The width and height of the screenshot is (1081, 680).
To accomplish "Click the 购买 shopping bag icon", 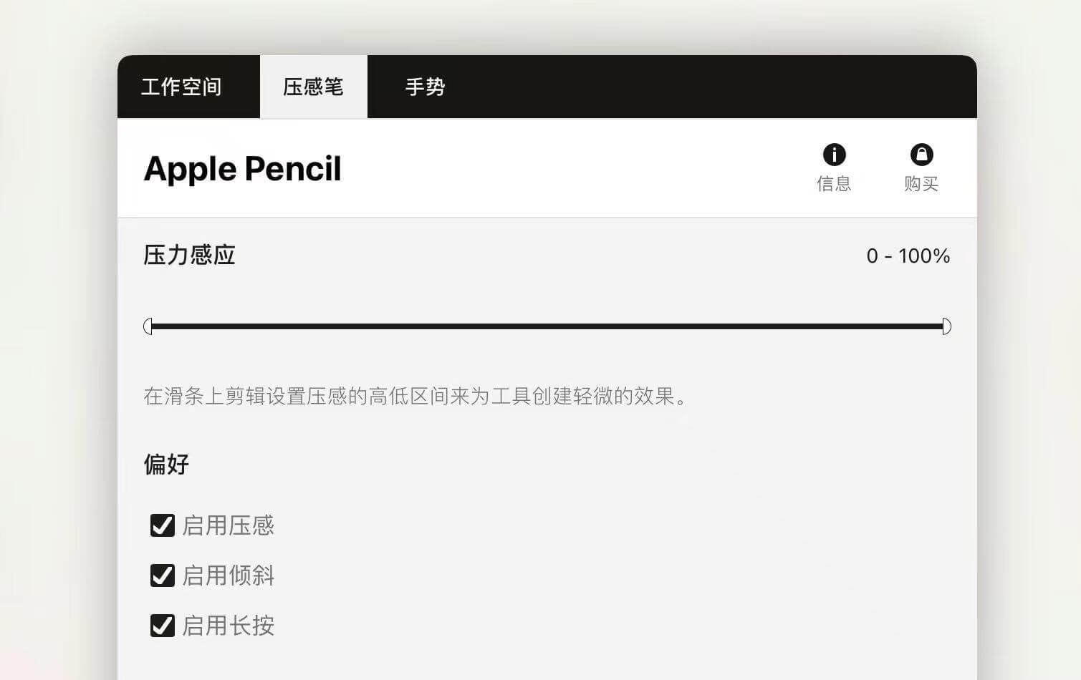I will pyautogui.click(x=921, y=155).
